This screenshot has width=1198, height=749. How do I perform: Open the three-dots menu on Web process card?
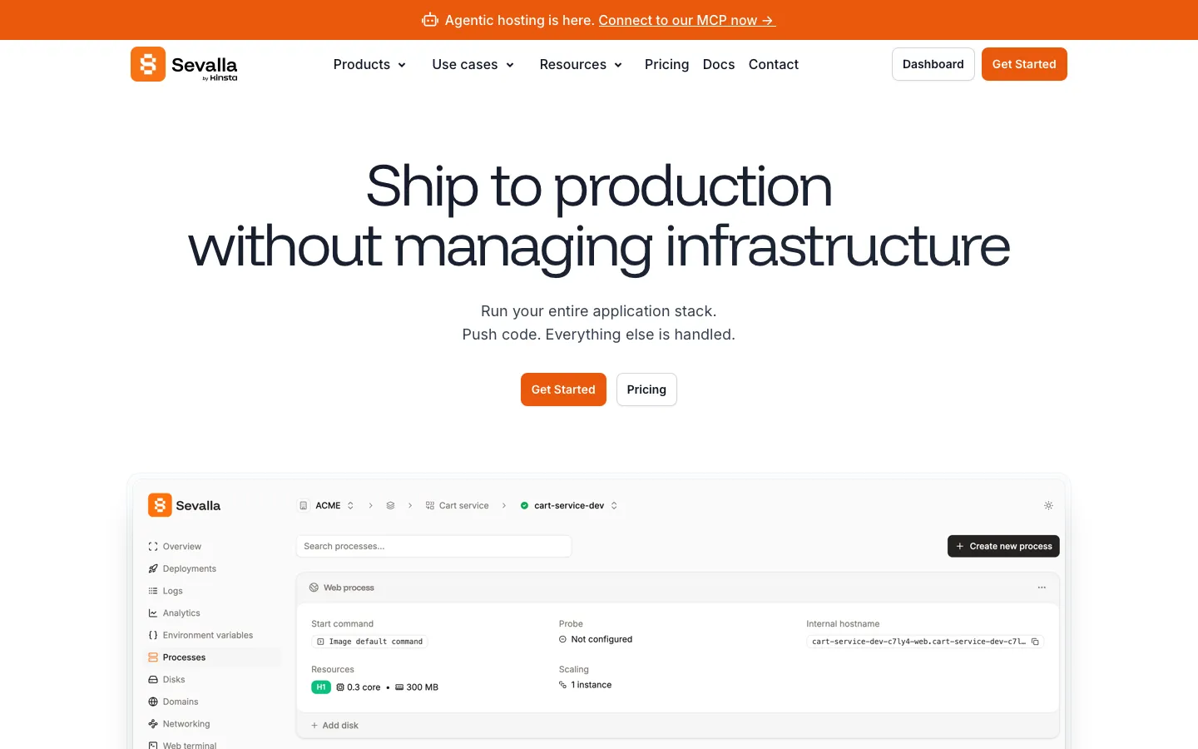pyautogui.click(x=1042, y=588)
